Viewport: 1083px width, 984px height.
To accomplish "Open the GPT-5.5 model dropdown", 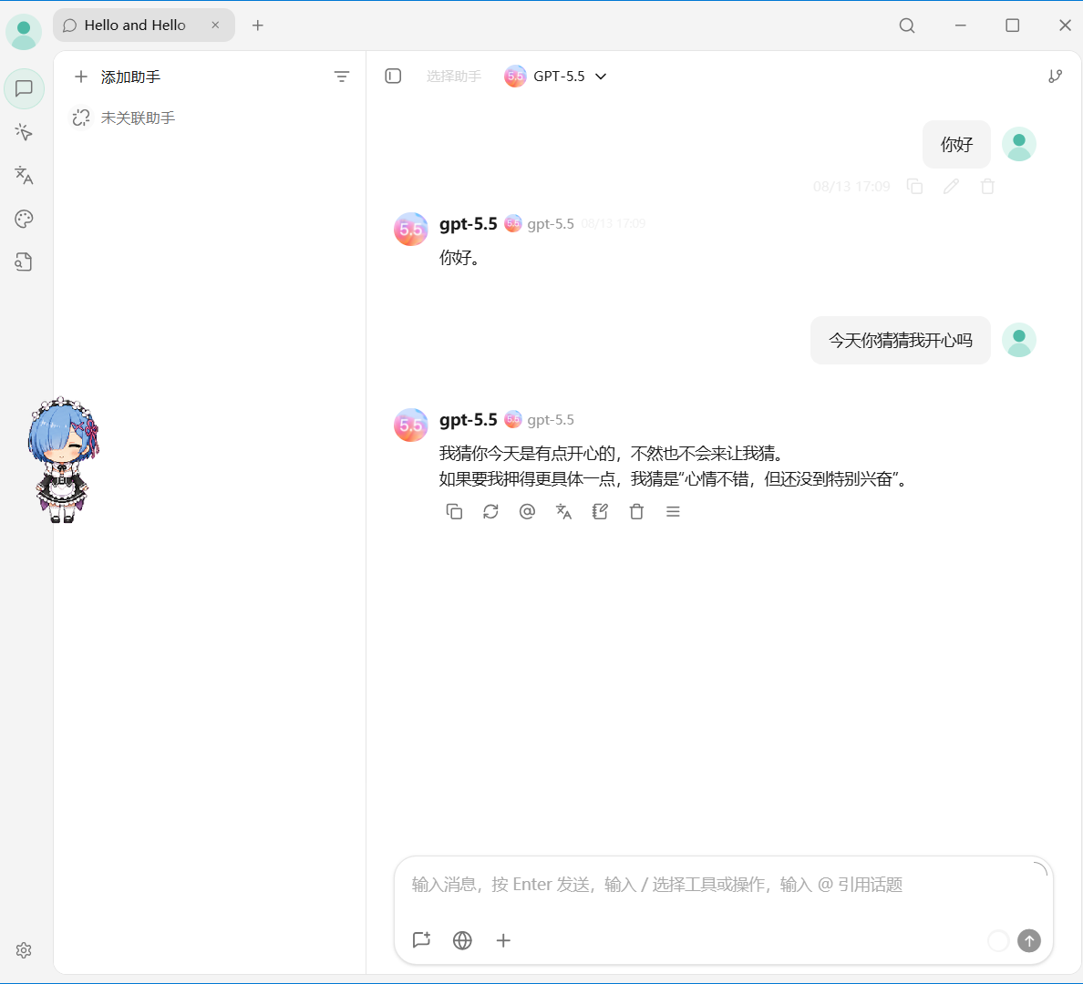I will pos(555,76).
